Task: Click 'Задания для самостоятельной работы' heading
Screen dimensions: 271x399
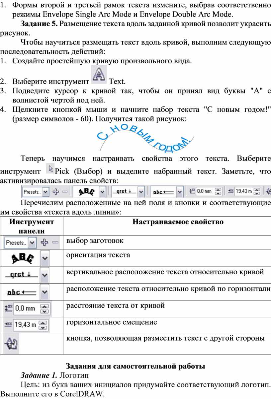Action: (135, 366)
